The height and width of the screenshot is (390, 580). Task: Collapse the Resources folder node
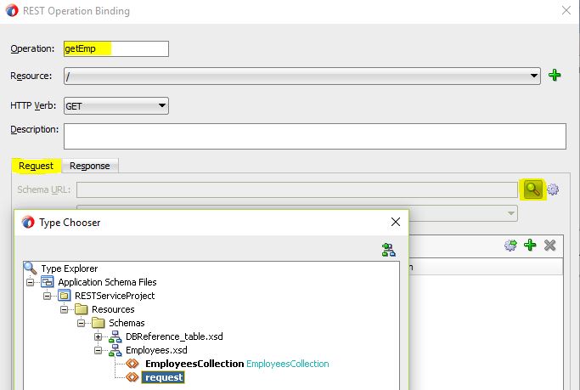click(x=64, y=309)
